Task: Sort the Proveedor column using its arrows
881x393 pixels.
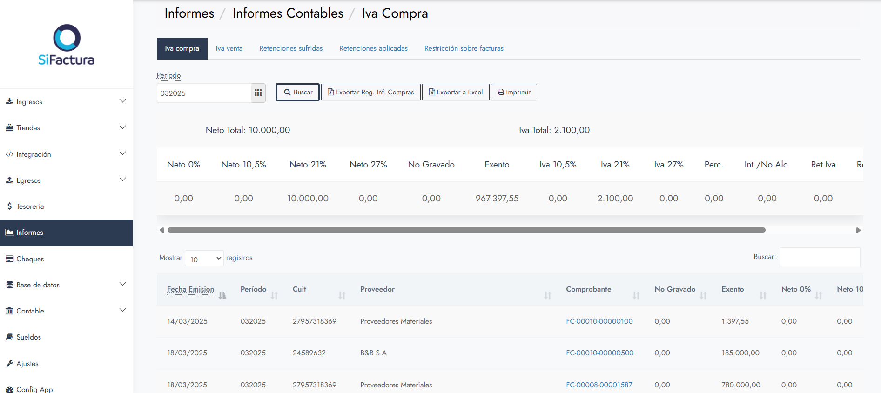Action: point(547,295)
